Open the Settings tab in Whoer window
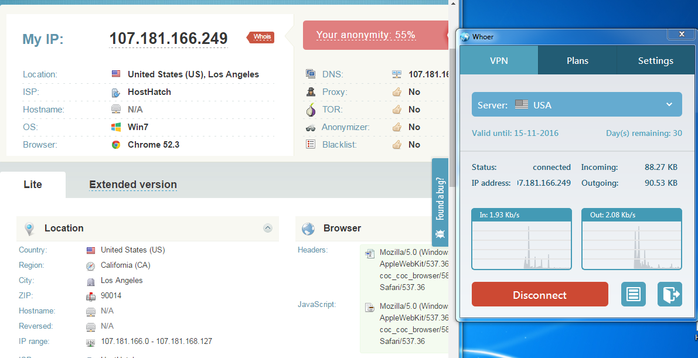The width and height of the screenshot is (698, 358). tap(656, 60)
